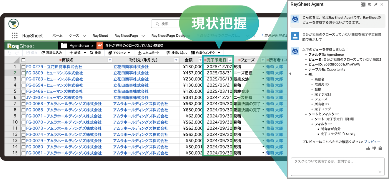Click the crown icon beside view name
This screenshot has height=179, width=389.
click(99, 45)
